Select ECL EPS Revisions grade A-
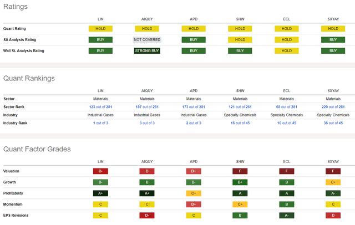Image resolution: width=355 pixels, height=225 pixels. 286,216
